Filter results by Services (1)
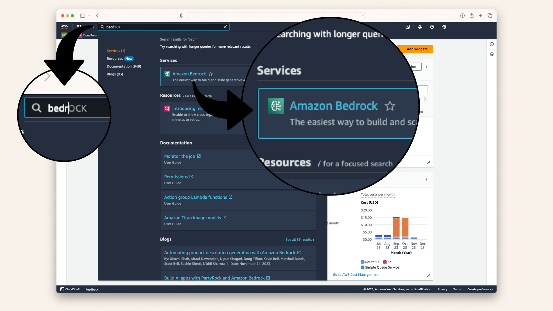This screenshot has height=311, width=553. pos(116,51)
